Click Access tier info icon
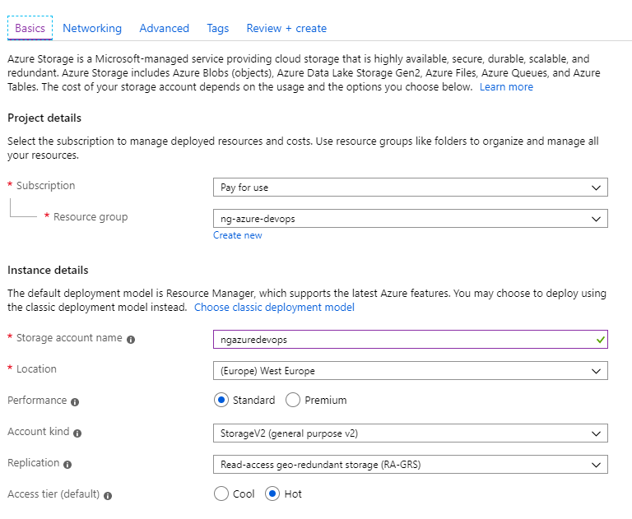632x519 pixels. click(x=108, y=496)
